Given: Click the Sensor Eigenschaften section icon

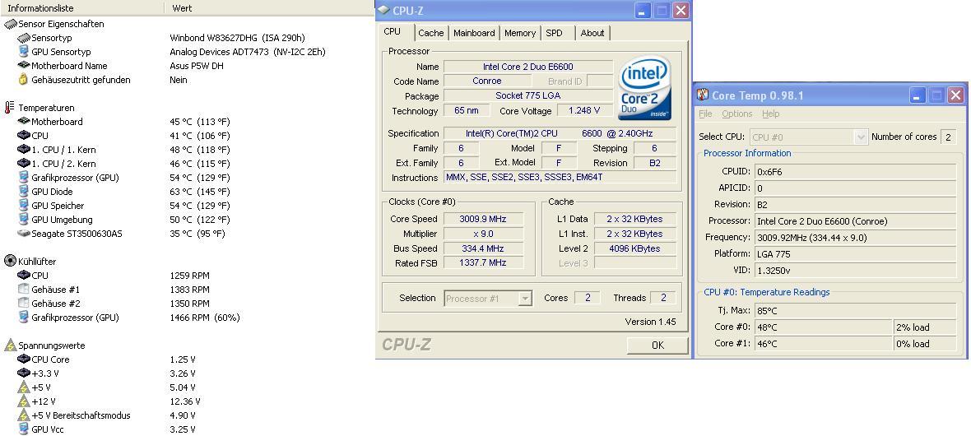Looking at the screenshot, I should tap(11, 24).
